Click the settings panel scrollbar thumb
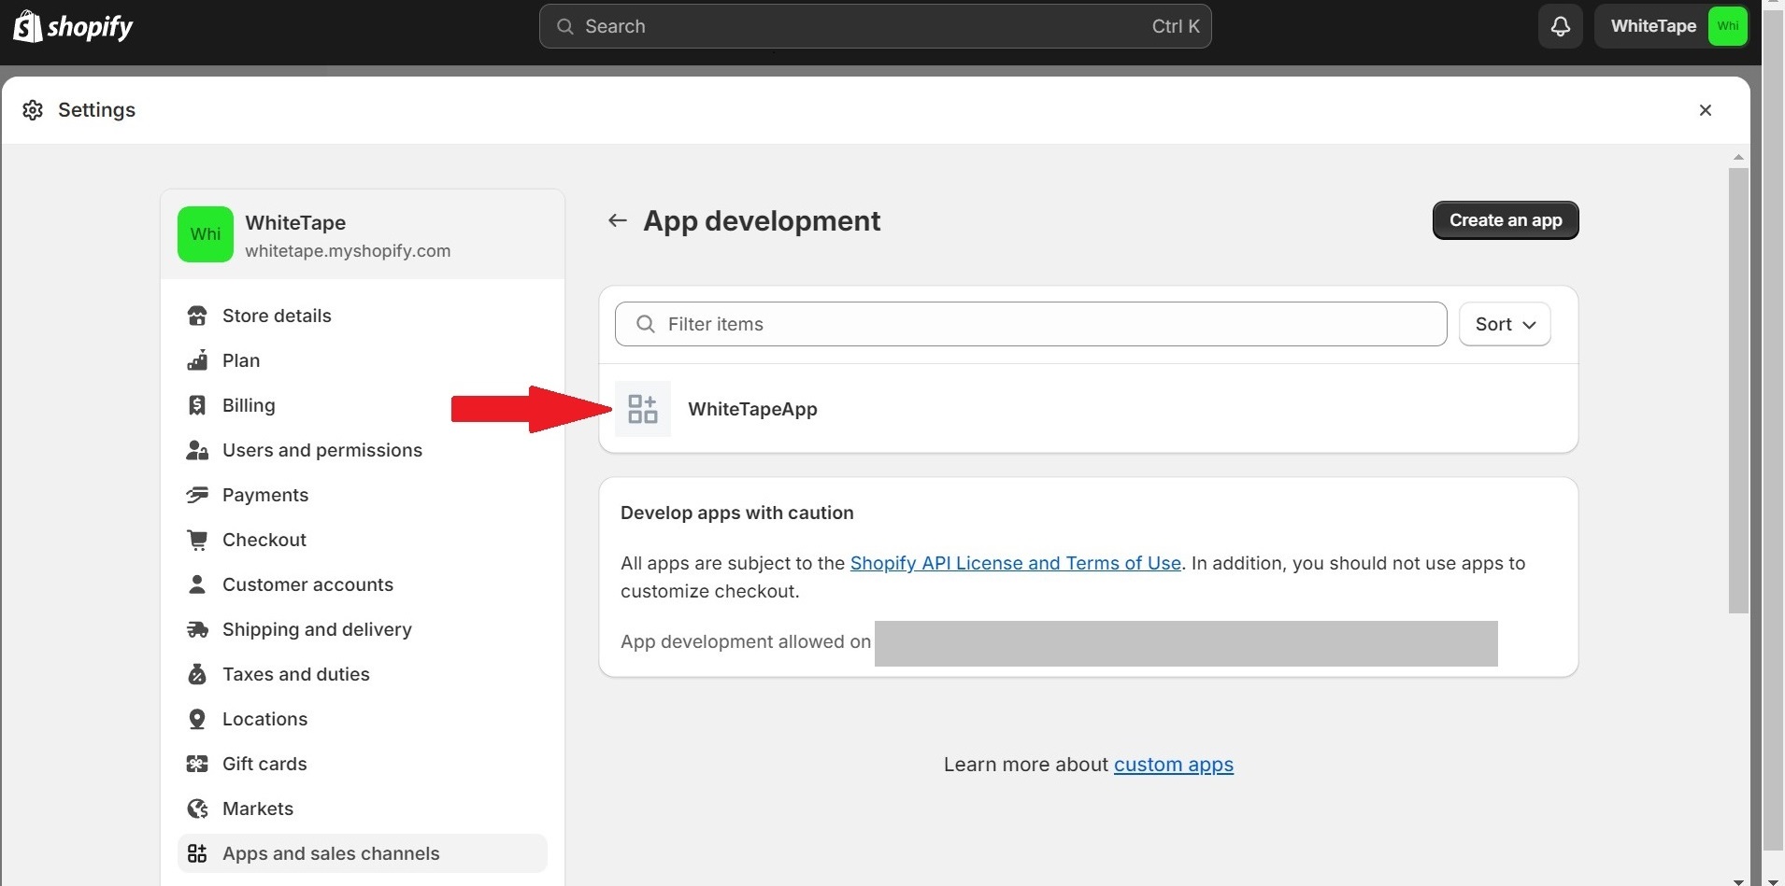Screen dimensions: 1785x886 click(x=1738, y=390)
